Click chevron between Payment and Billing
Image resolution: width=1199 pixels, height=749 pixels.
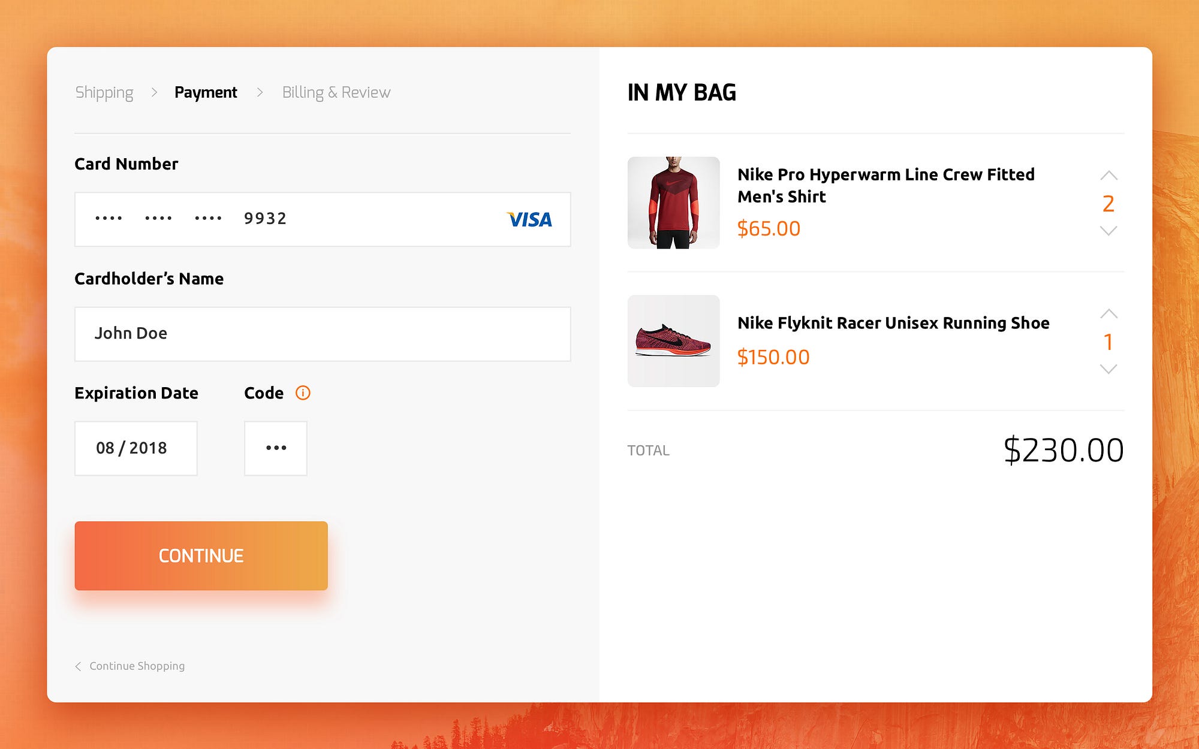tap(260, 92)
